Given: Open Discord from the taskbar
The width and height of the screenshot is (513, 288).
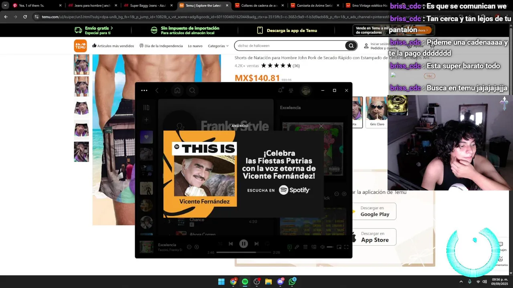Looking at the screenshot, I should click(280, 282).
